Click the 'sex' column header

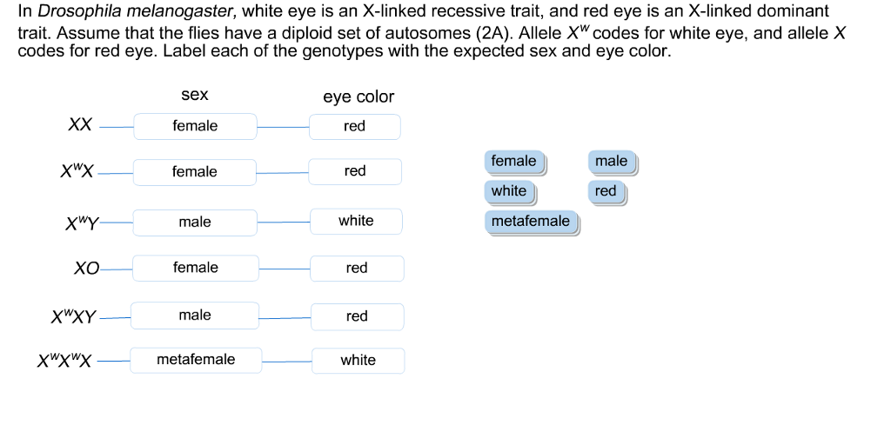pyautogui.click(x=195, y=95)
